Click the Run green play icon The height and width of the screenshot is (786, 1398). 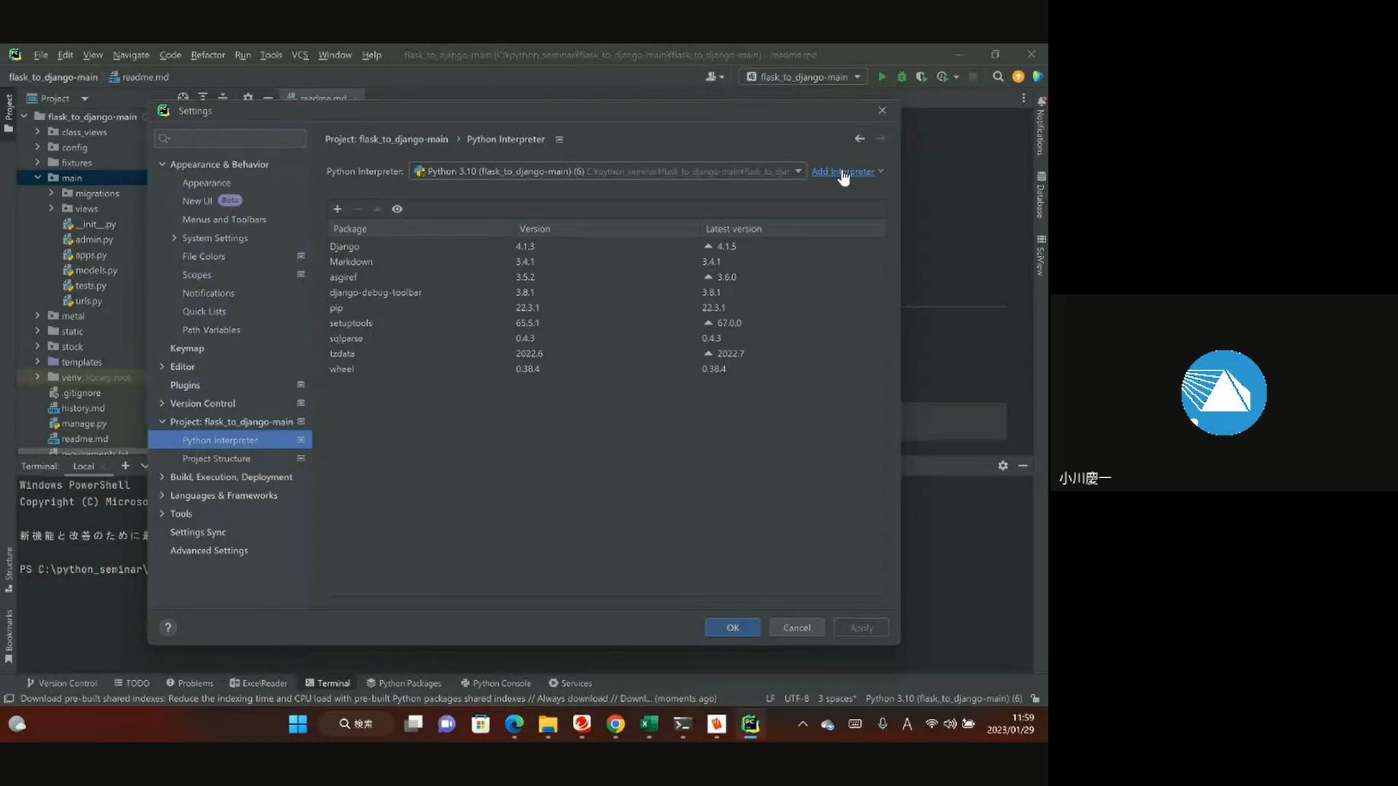click(x=882, y=76)
